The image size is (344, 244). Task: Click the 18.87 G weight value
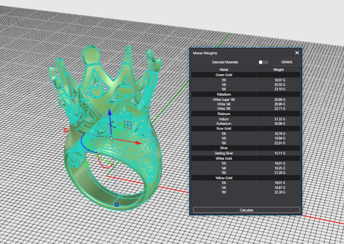[280, 188]
